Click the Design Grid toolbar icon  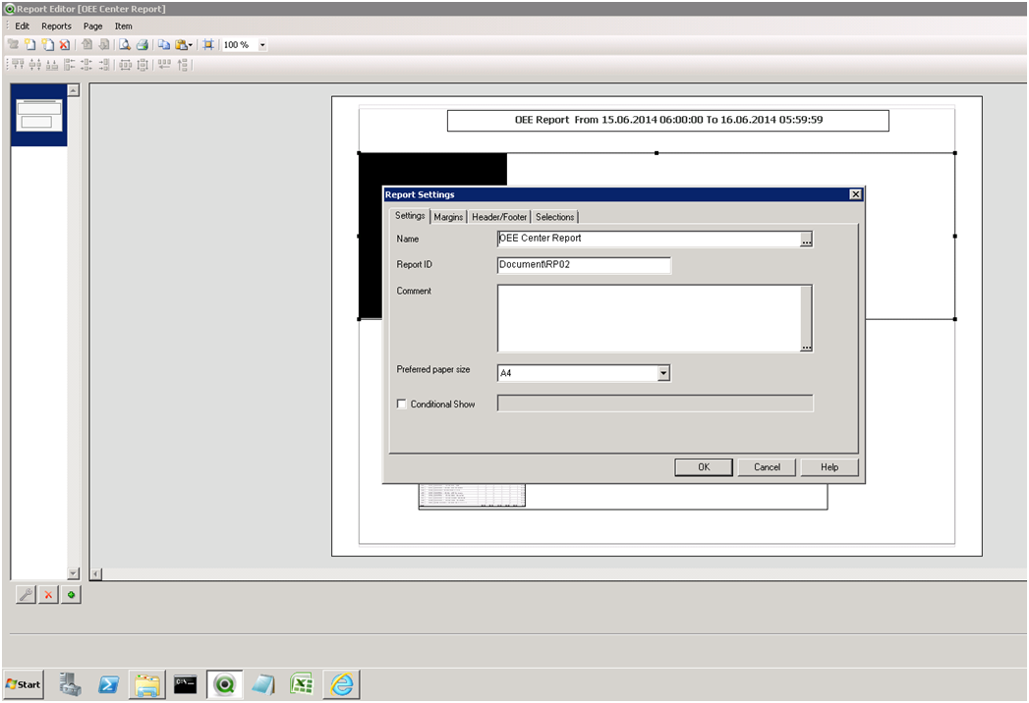pos(207,45)
